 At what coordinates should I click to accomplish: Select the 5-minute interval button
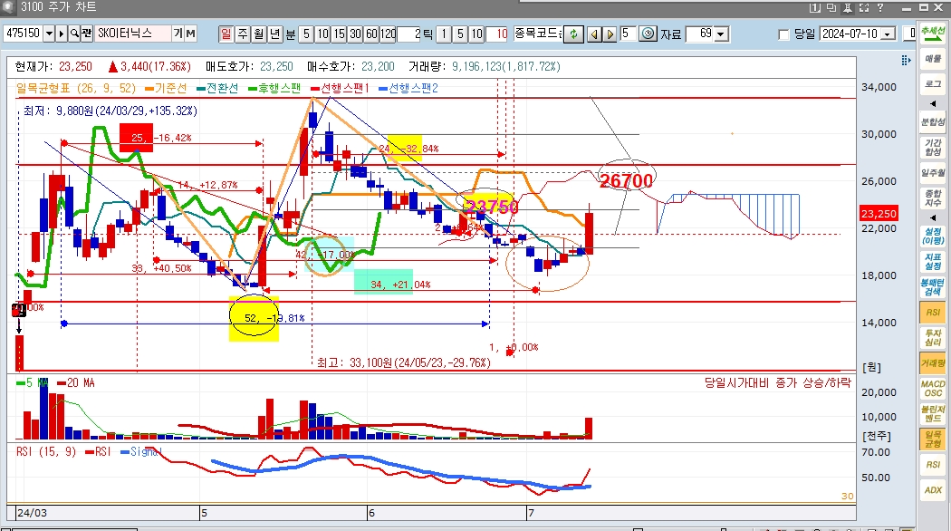[306, 34]
